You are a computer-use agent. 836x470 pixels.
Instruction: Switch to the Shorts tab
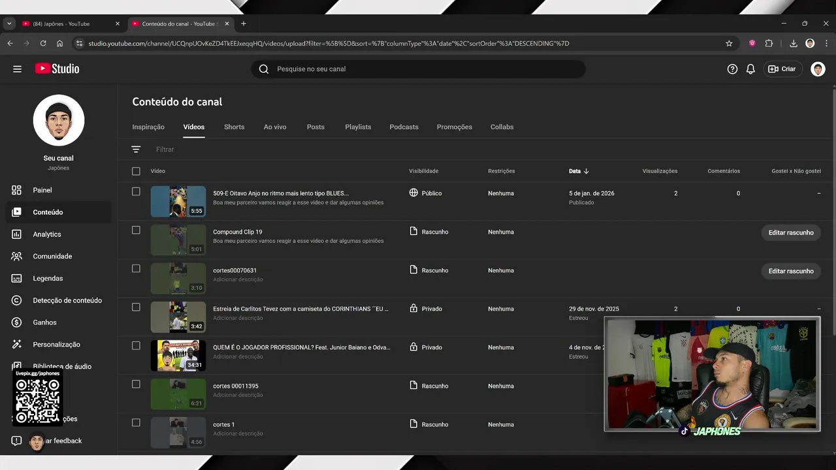(234, 127)
